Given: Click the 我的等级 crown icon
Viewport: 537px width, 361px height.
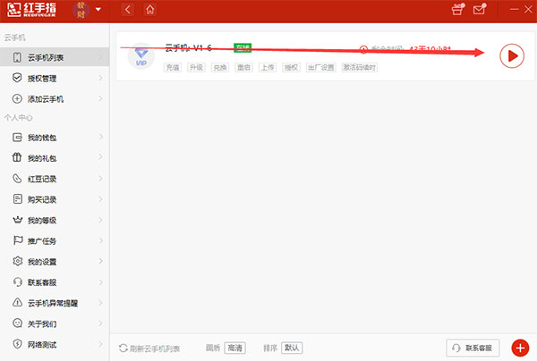Looking at the screenshot, I should pos(18,220).
